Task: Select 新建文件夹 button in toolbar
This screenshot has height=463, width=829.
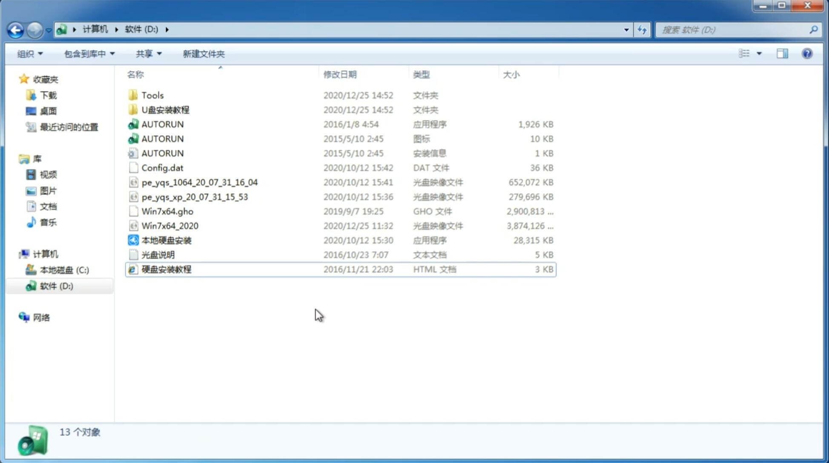Action: pyautogui.click(x=203, y=53)
